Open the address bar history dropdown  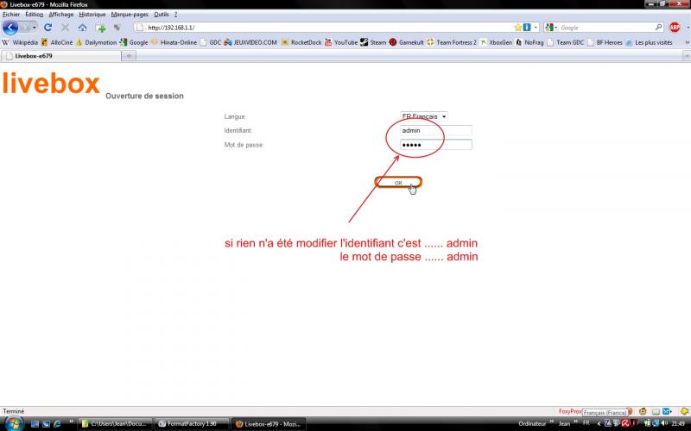click(536, 28)
